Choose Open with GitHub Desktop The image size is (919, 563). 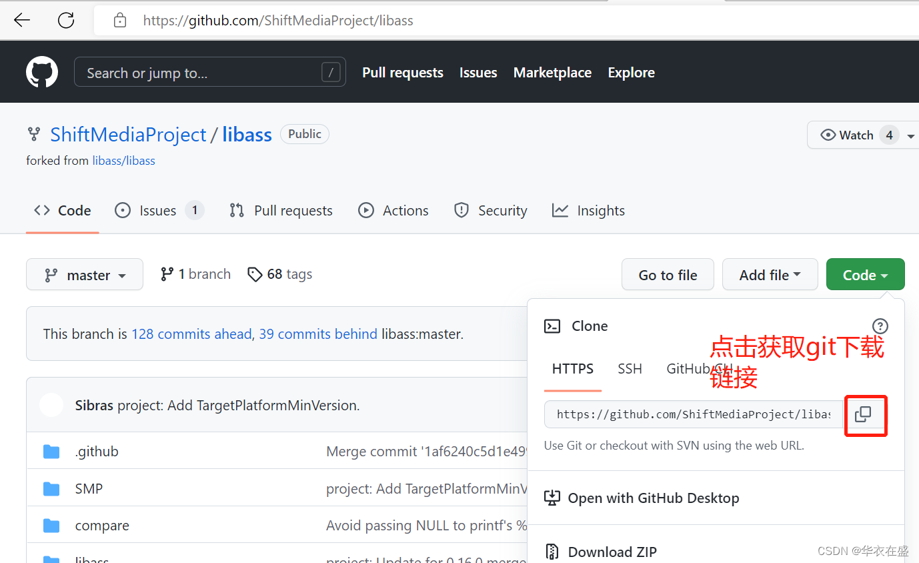click(642, 498)
